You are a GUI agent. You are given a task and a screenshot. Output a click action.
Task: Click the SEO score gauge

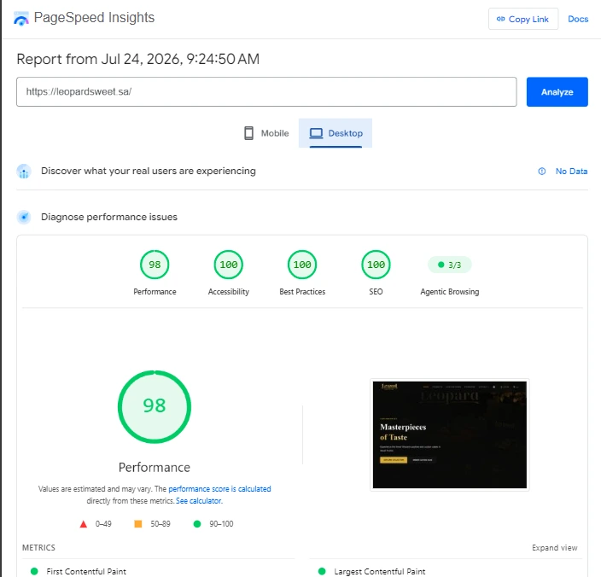pyautogui.click(x=376, y=265)
